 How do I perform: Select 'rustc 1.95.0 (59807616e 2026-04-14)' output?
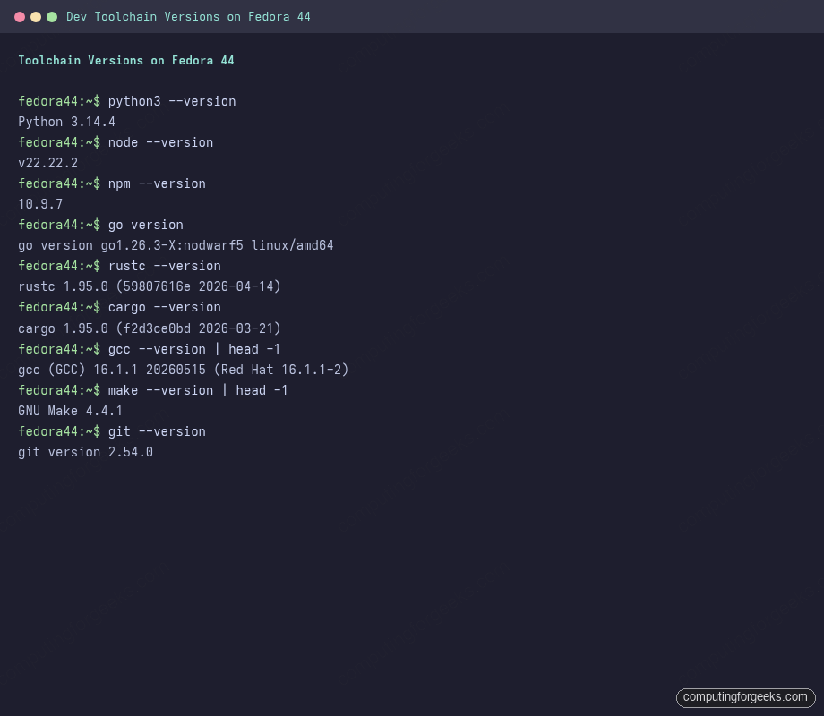click(x=150, y=286)
